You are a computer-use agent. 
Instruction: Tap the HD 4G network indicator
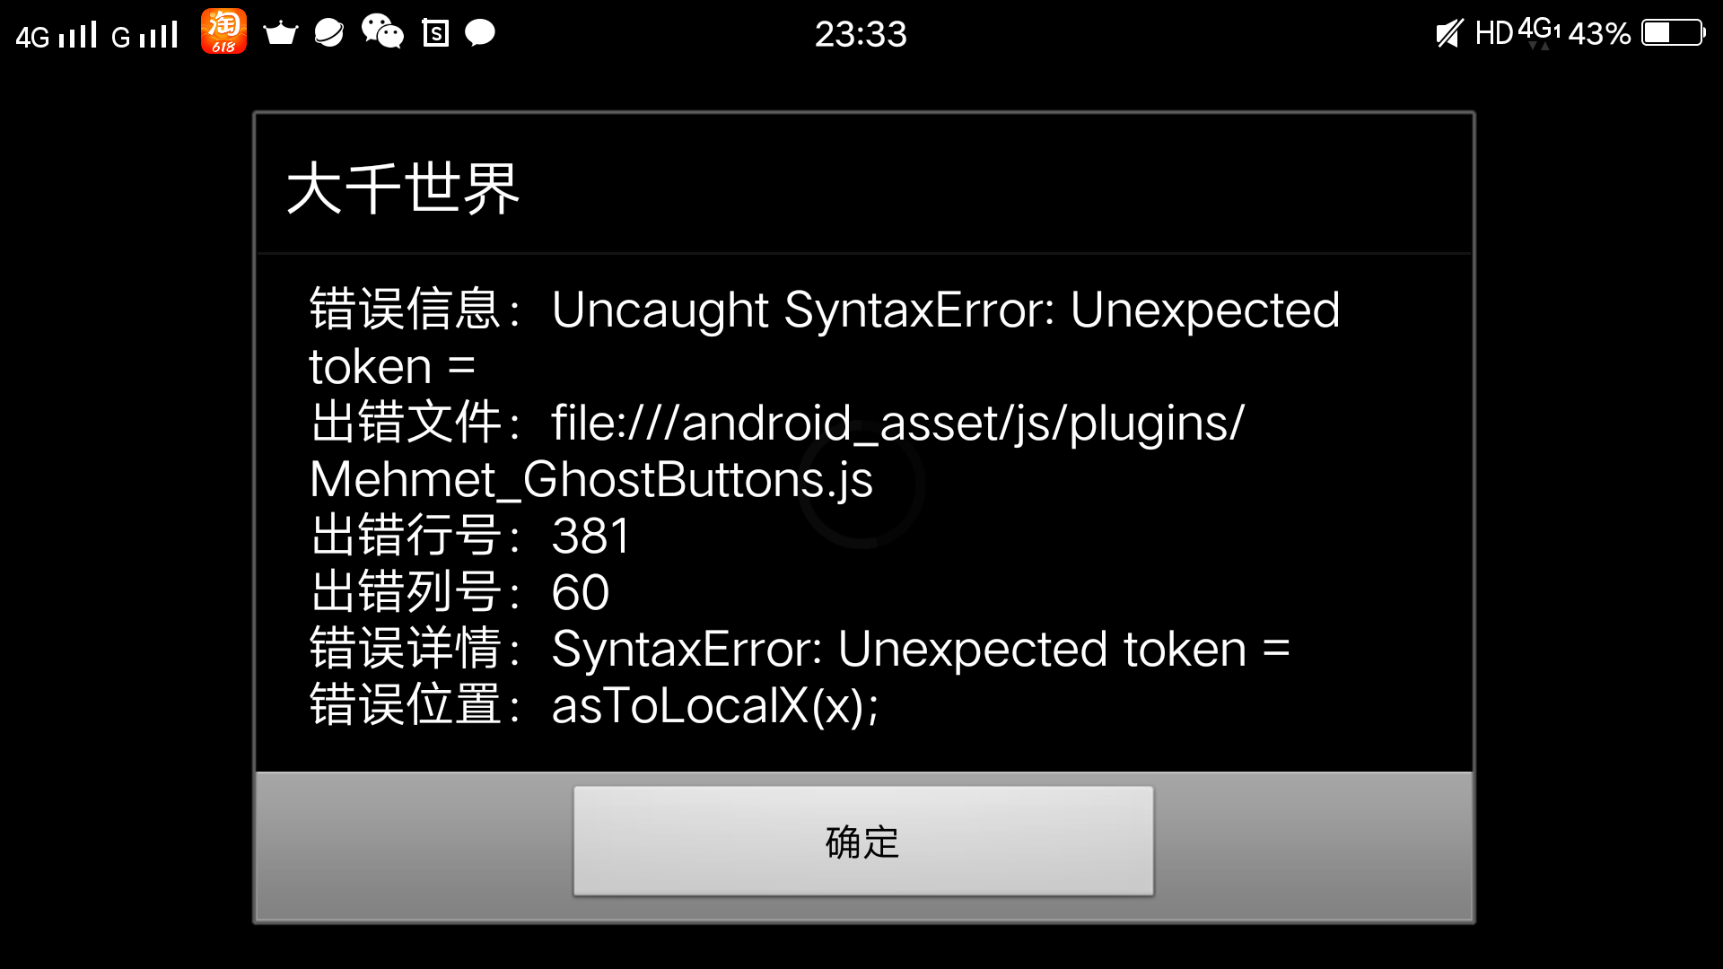(1518, 33)
